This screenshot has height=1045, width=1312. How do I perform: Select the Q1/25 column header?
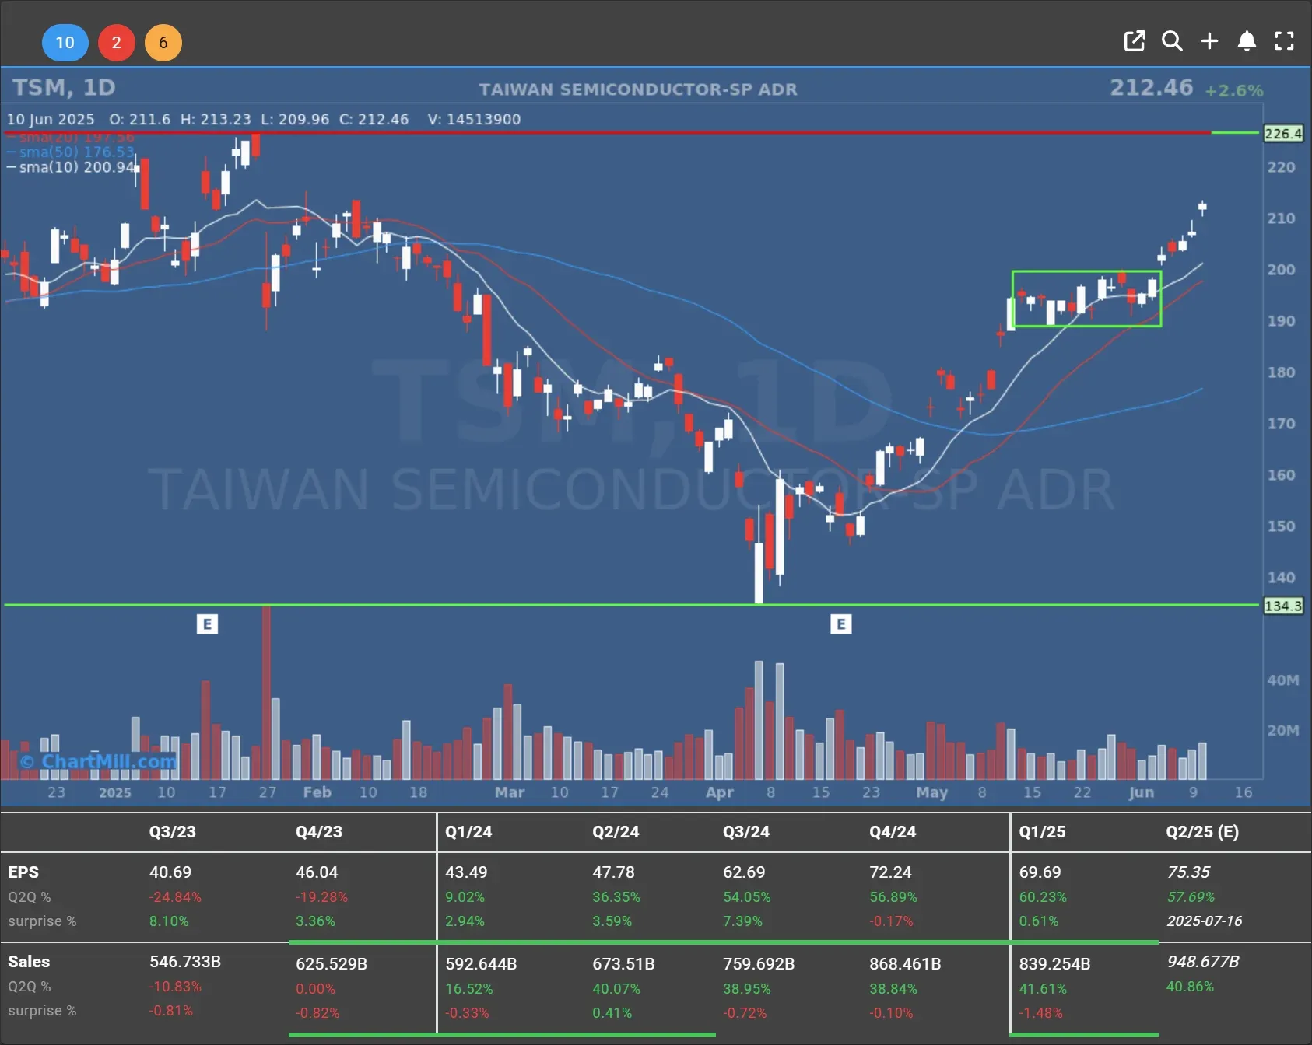pyautogui.click(x=1042, y=832)
